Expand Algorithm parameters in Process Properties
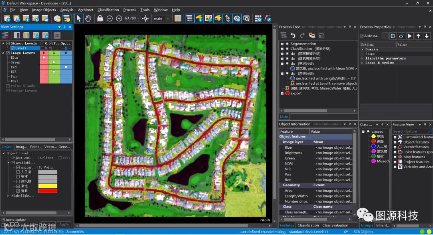 point(362,58)
